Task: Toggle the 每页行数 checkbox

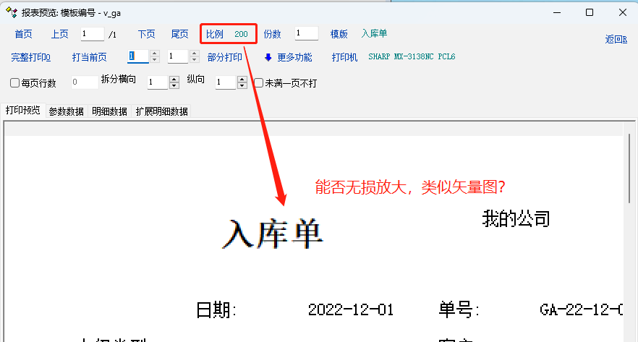Action: click(15, 83)
